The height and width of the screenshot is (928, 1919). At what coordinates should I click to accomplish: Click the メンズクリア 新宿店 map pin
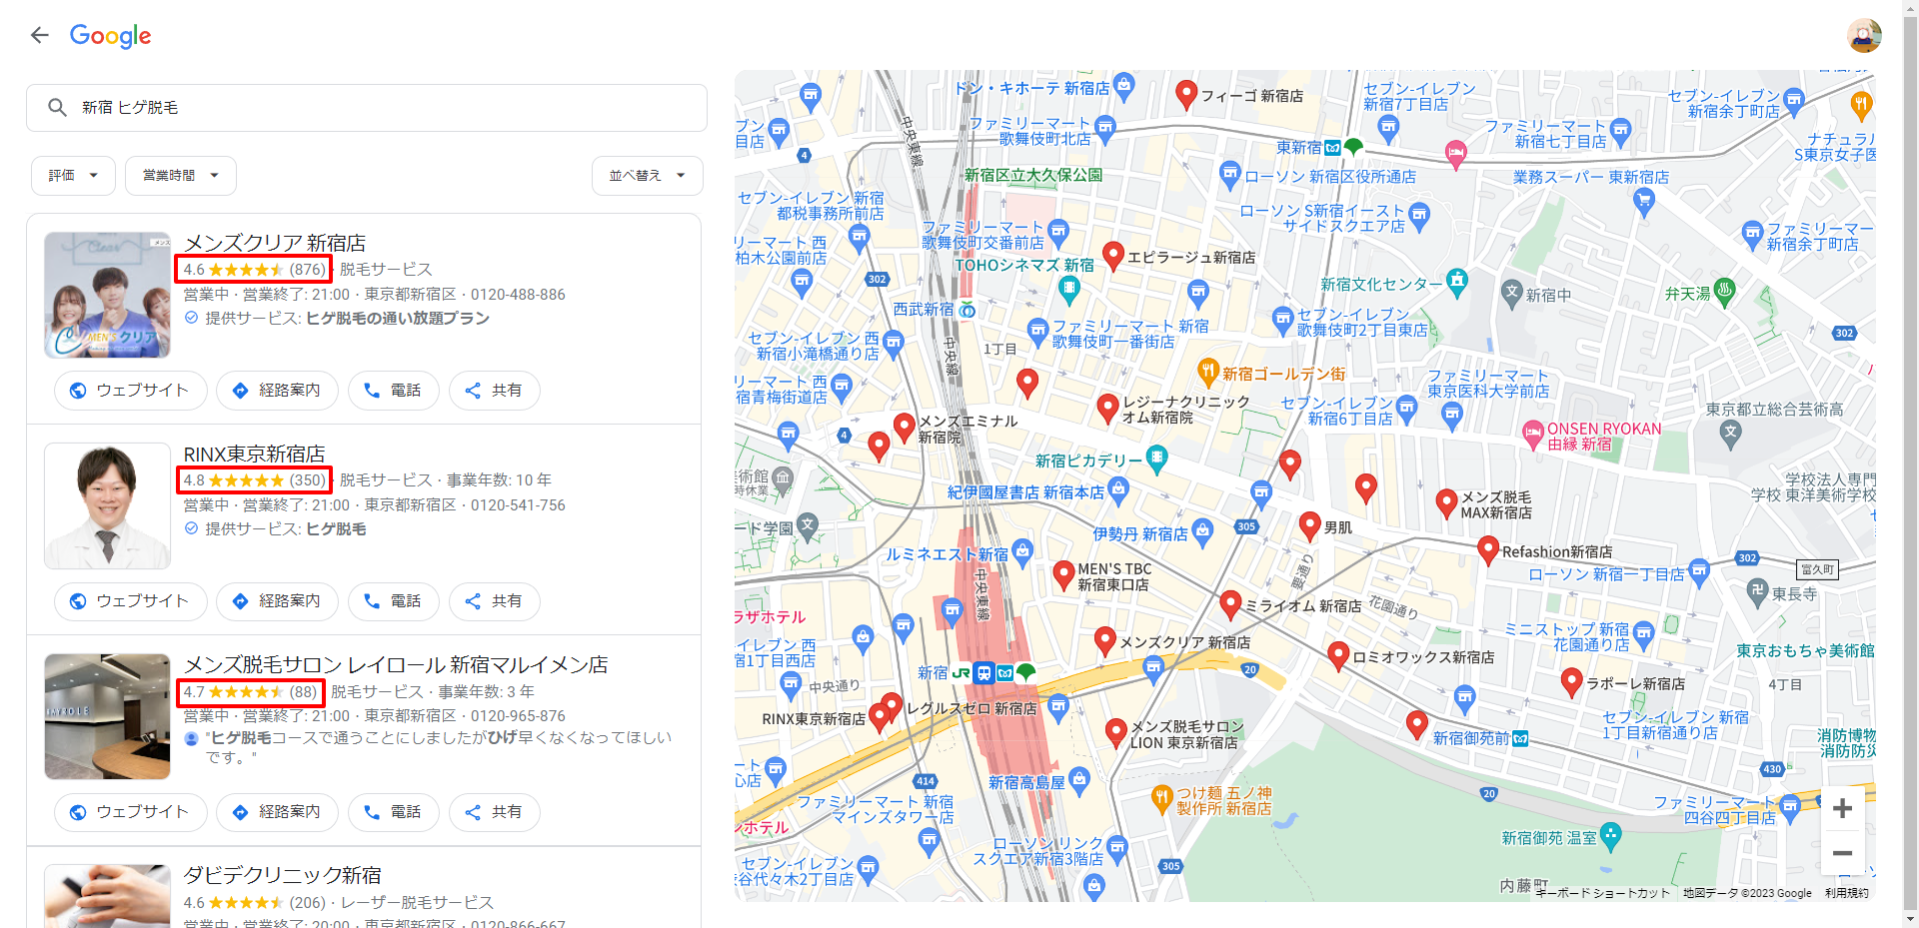click(x=1104, y=640)
